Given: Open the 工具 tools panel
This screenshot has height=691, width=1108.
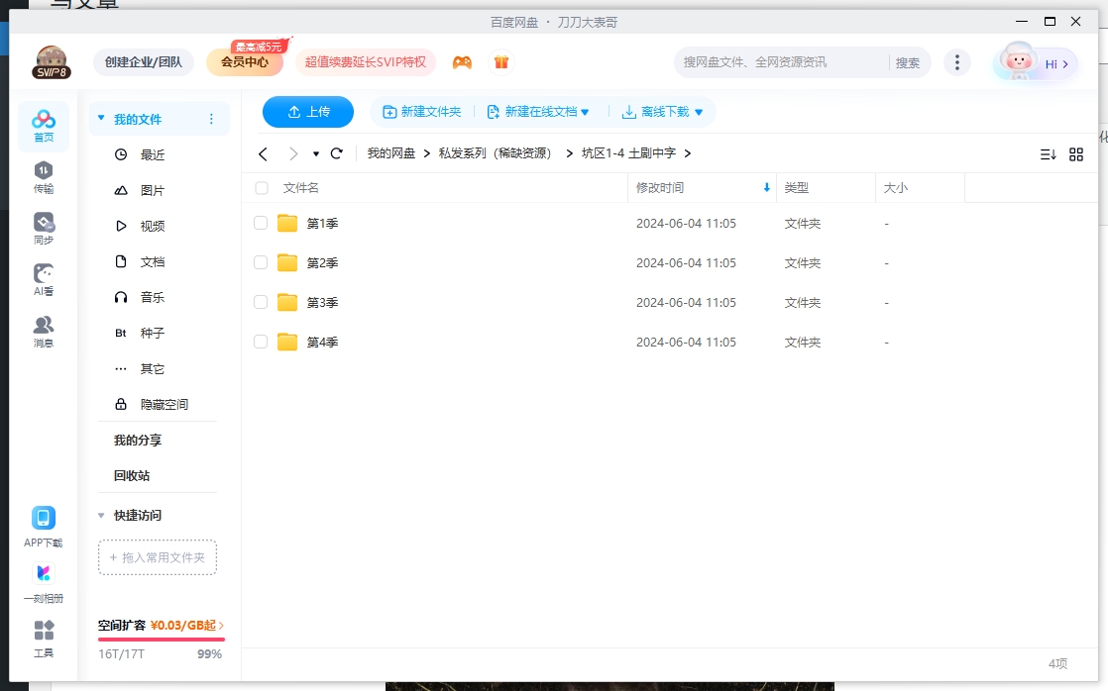Looking at the screenshot, I should coord(43,638).
